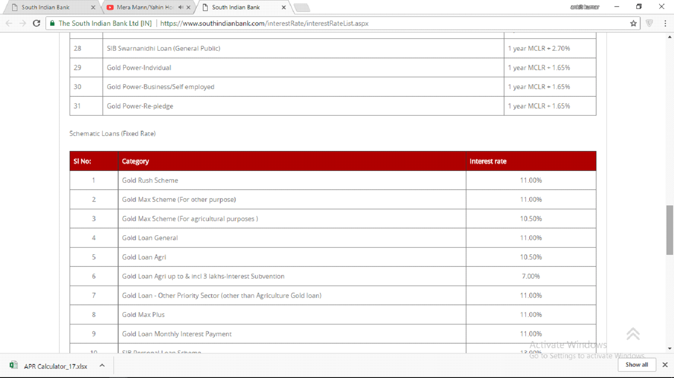Close the active South Indian Bank tab
Screen dimensions: 674x378
point(284,7)
